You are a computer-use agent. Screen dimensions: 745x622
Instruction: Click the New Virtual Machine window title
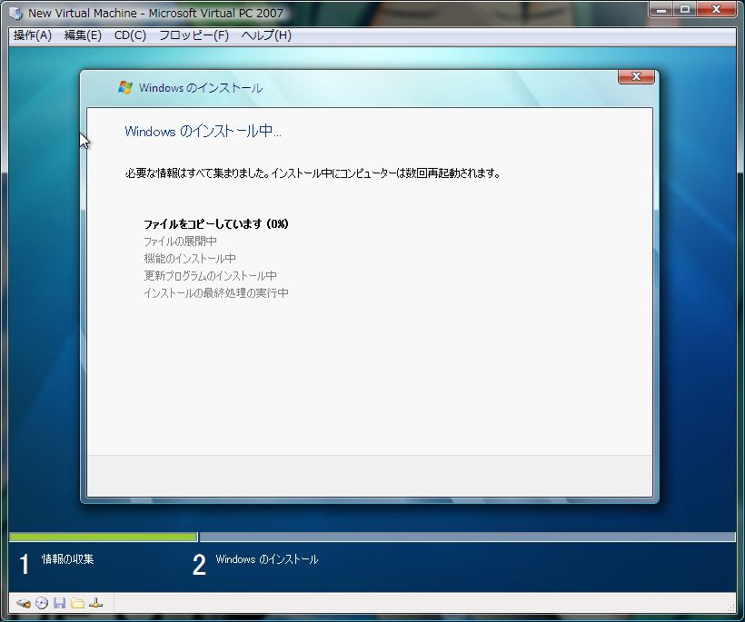click(155, 13)
